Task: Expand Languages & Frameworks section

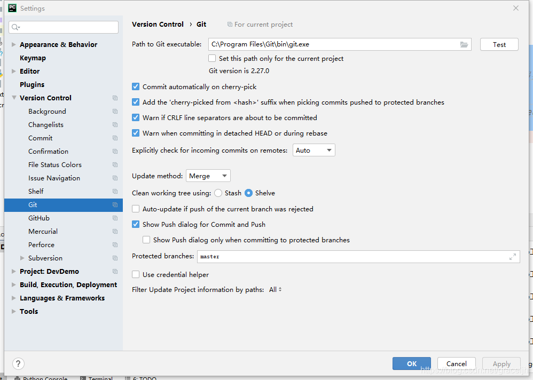Action: pos(13,298)
